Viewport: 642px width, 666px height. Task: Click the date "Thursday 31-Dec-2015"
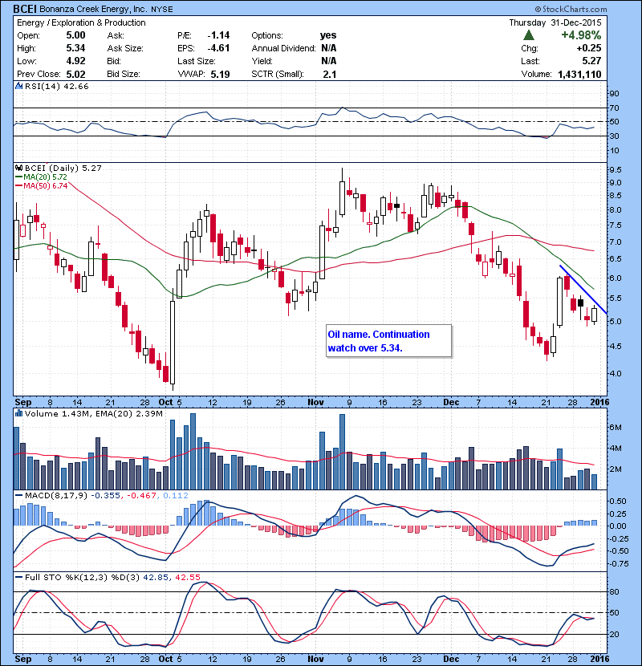tap(555, 22)
